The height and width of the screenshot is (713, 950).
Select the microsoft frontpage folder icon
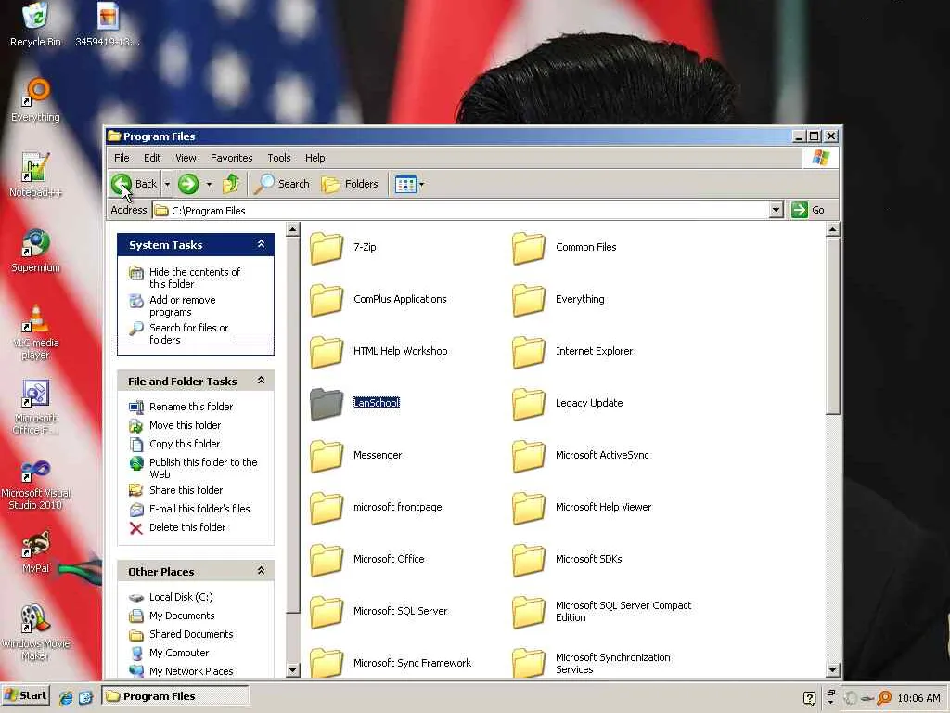(x=327, y=508)
